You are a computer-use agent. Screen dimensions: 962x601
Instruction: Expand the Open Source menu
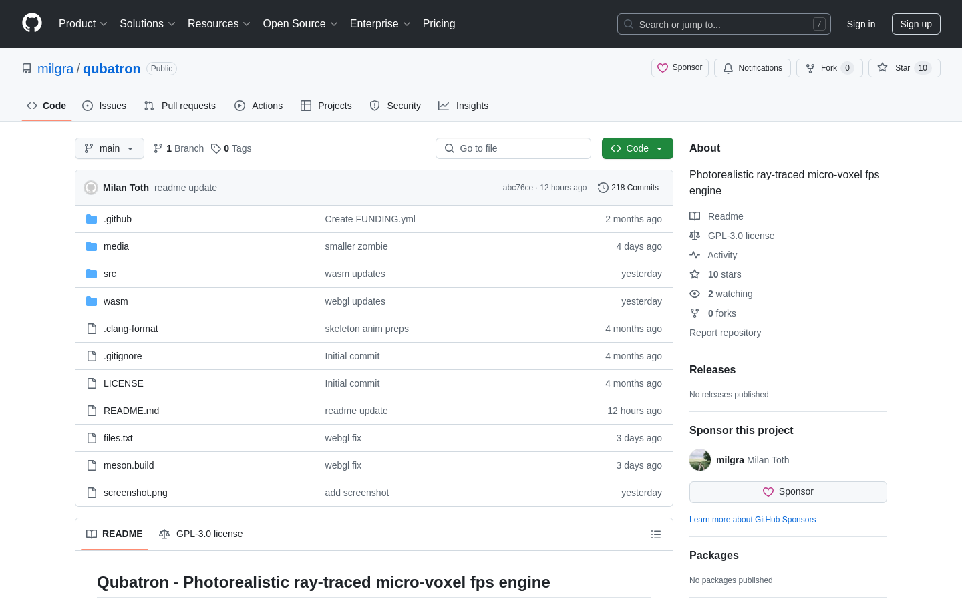click(x=301, y=23)
